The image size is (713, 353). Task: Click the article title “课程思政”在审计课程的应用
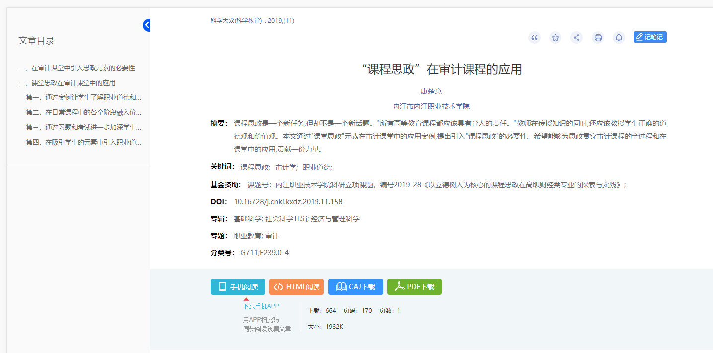coord(442,69)
